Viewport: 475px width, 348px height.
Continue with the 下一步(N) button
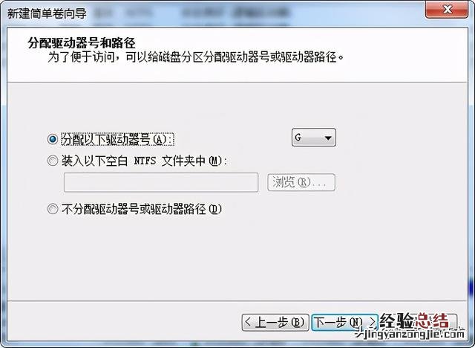344,322
